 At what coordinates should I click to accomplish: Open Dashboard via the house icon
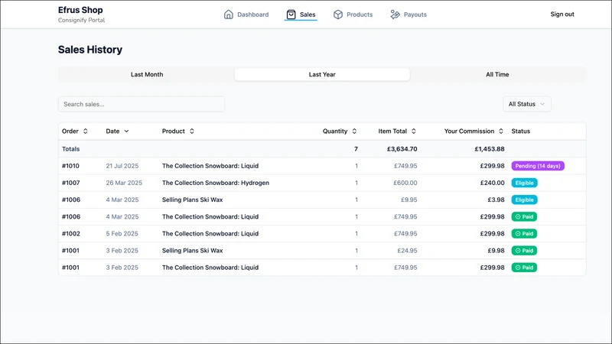(228, 15)
